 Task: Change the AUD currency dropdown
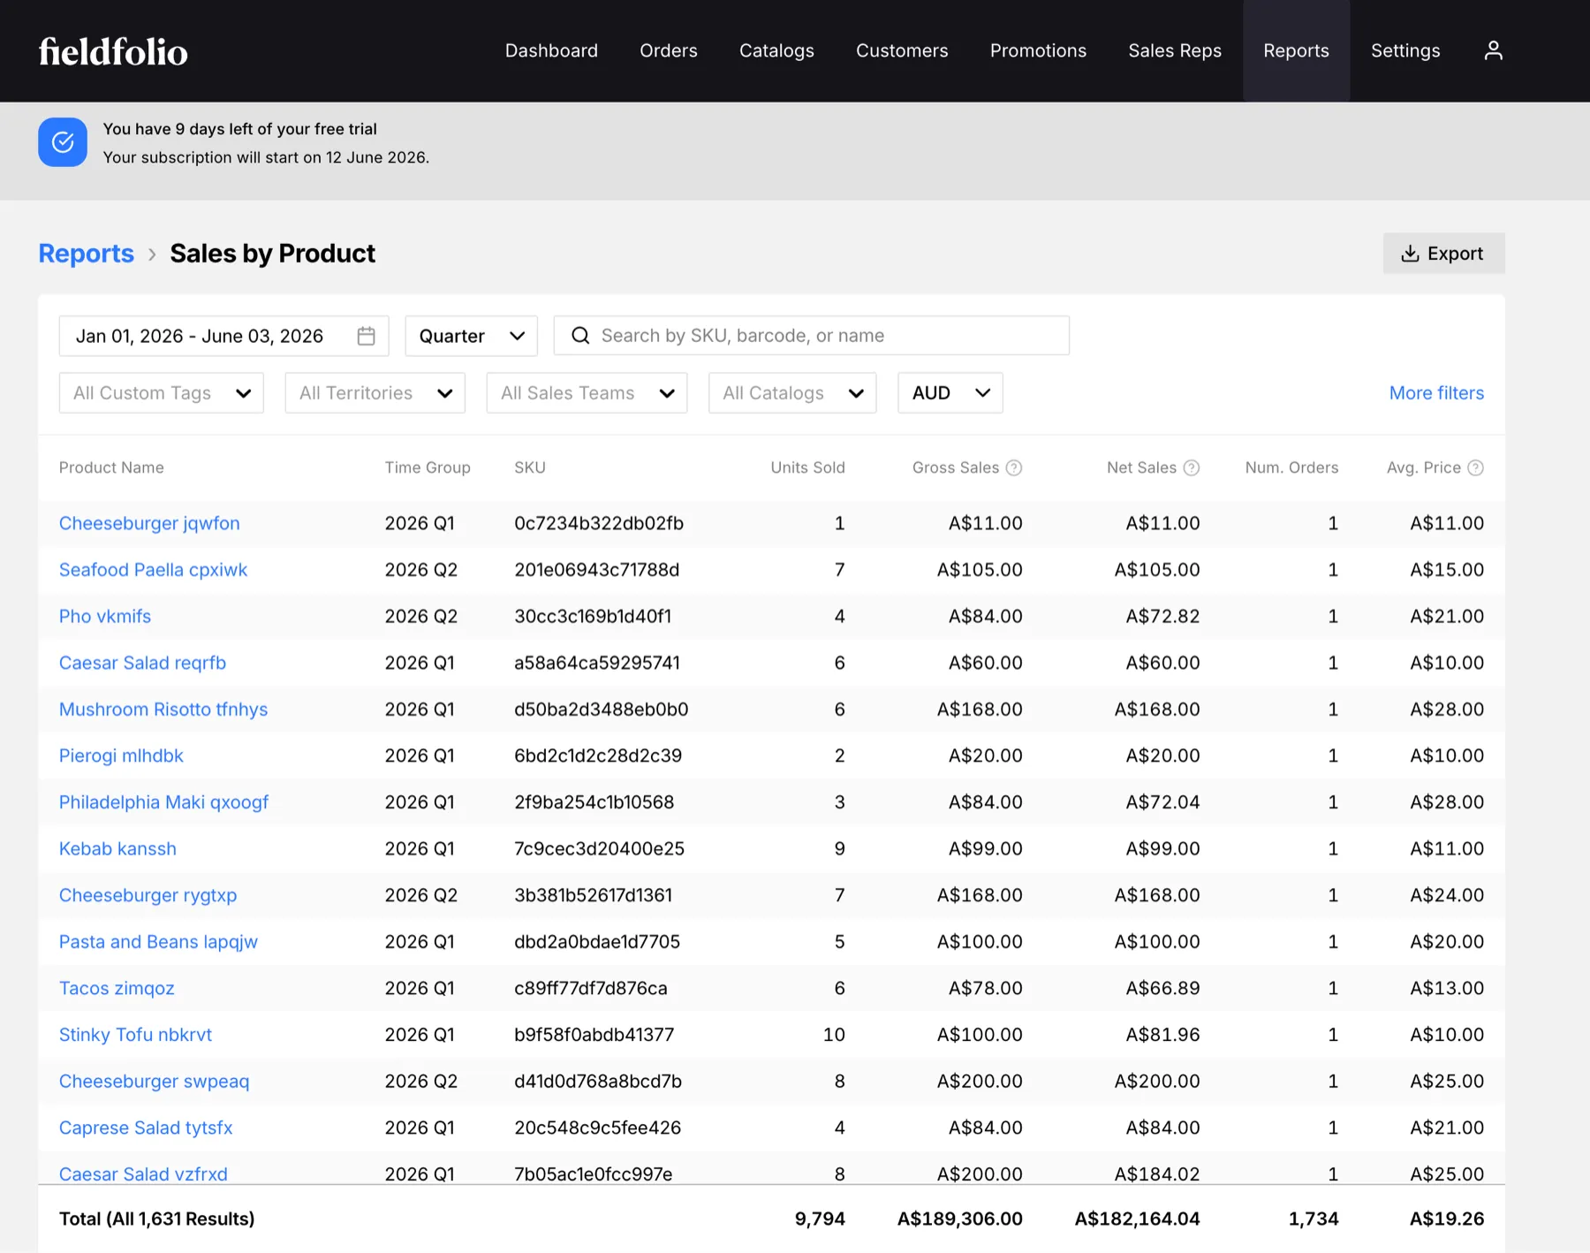coord(950,393)
